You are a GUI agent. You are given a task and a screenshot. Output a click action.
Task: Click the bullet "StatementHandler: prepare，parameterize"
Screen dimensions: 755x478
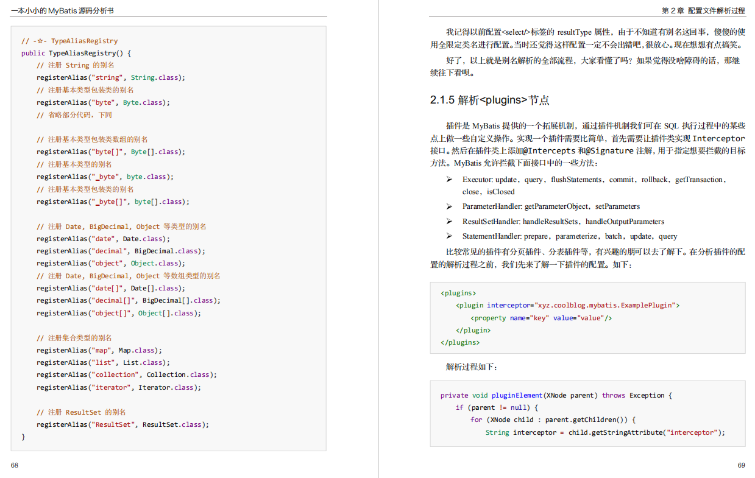570,236
